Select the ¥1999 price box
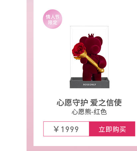 66,129
